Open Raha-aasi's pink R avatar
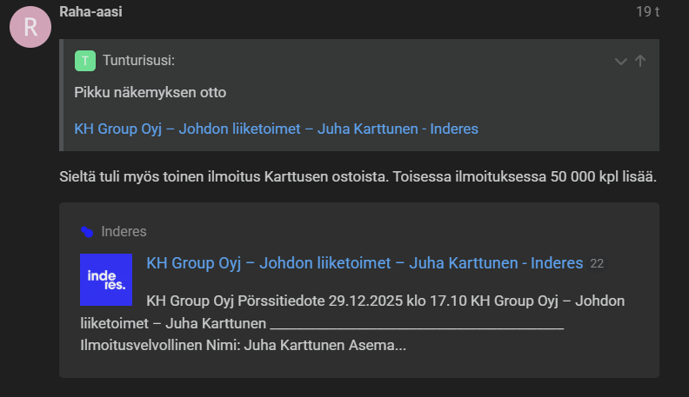 (30, 27)
